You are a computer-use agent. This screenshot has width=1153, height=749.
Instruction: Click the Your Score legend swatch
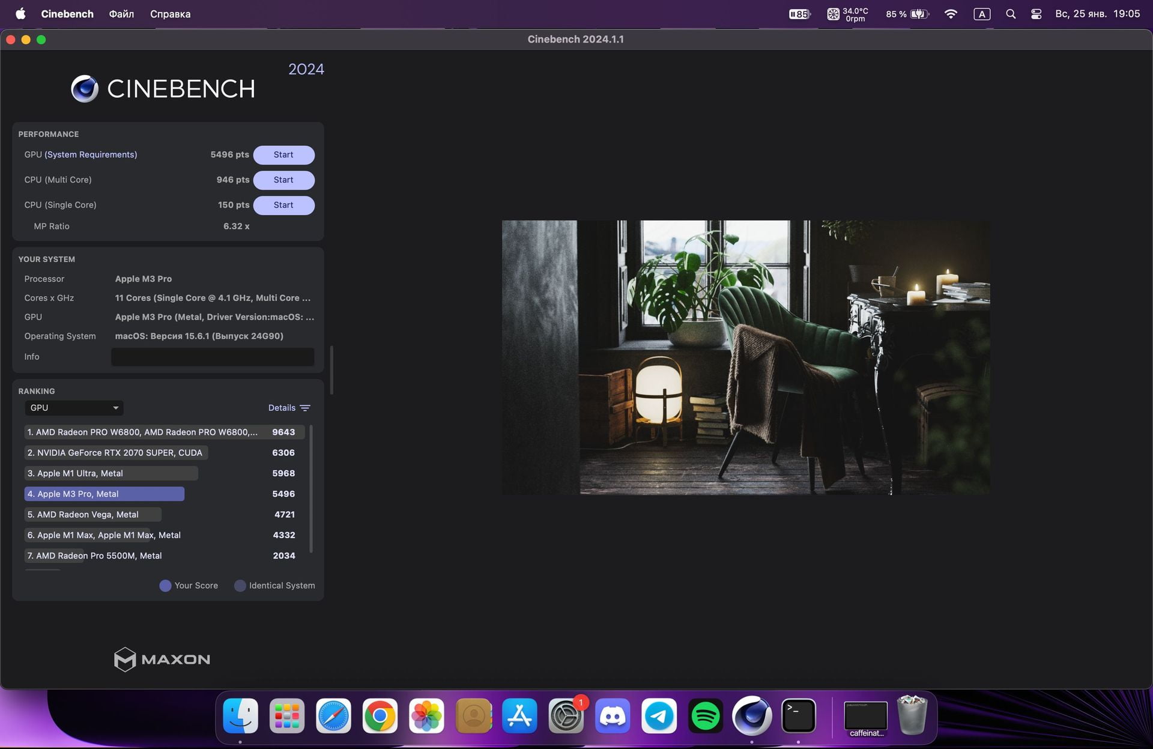coord(165,586)
